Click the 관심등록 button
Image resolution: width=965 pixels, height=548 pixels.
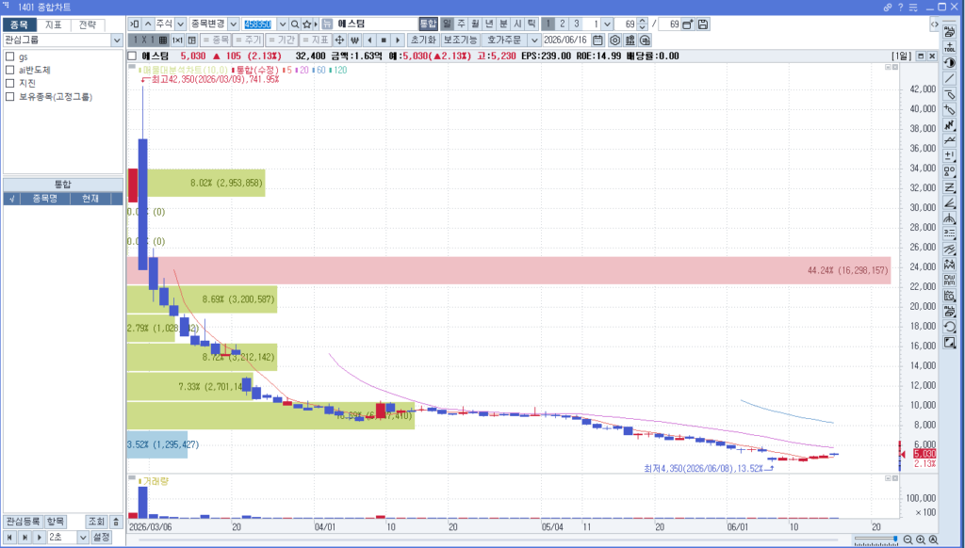point(23,522)
